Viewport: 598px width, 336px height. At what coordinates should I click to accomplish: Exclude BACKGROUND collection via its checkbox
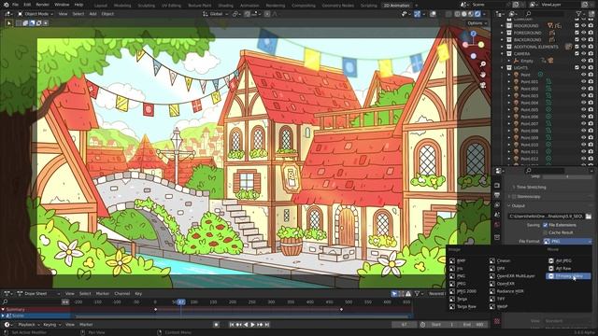pos(577,39)
